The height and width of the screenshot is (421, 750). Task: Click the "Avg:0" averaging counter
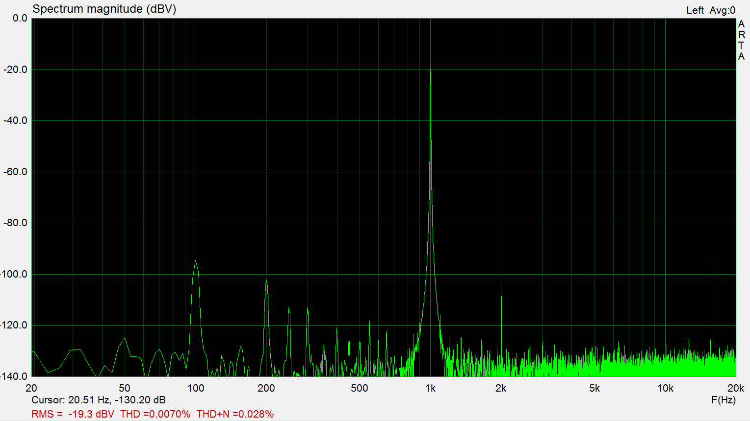point(723,10)
